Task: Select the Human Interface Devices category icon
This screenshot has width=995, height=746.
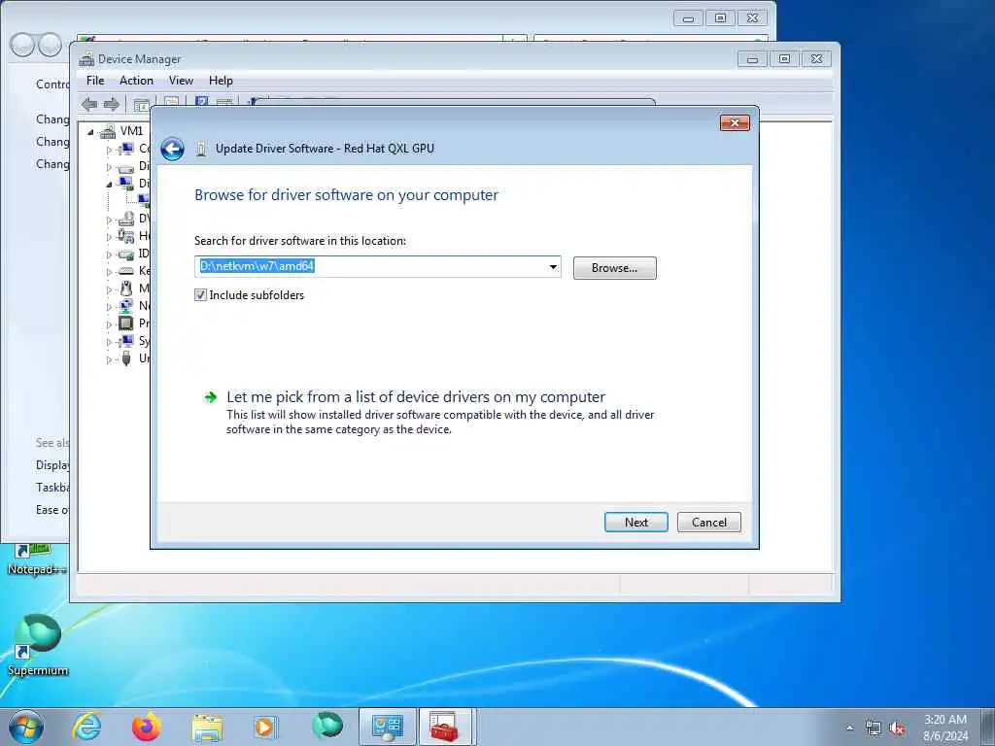Action: click(126, 236)
